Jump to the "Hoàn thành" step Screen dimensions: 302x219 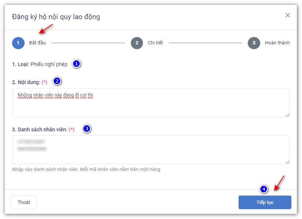click(277, 43)
